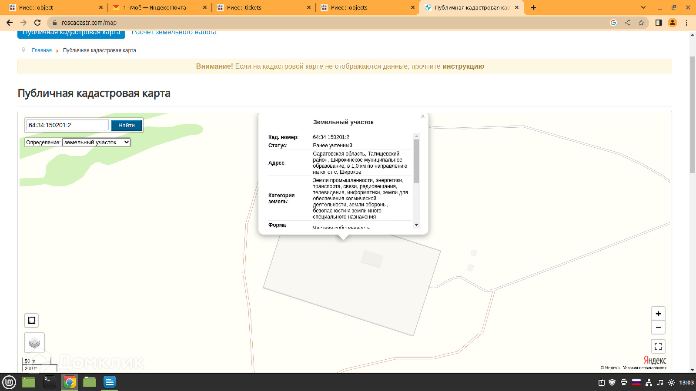Open the update manager tray icon
Viewport: 696px width, 391px height.
[601, 382]
